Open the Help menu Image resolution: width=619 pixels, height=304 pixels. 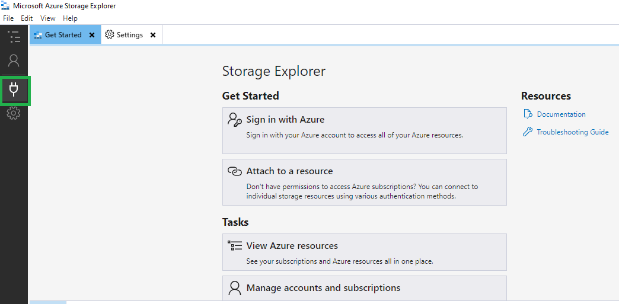click(x=71, y=18)
